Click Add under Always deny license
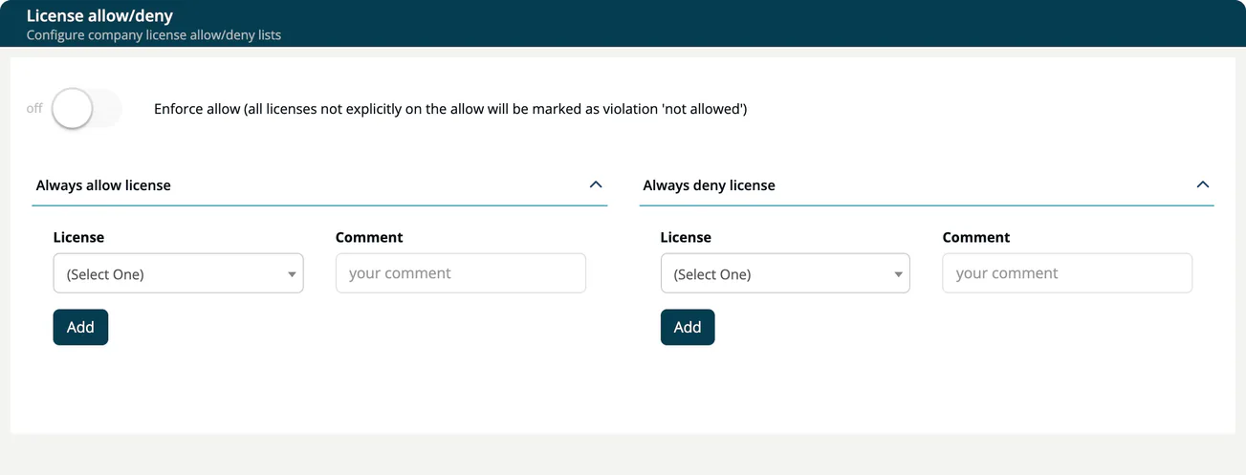Viewport: 1246px width, 475px height. click(x=688, y=327)
